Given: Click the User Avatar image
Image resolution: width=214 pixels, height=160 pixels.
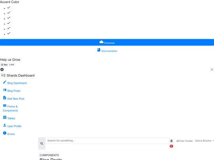Looking at the screenshot, I should click(185, 141).
